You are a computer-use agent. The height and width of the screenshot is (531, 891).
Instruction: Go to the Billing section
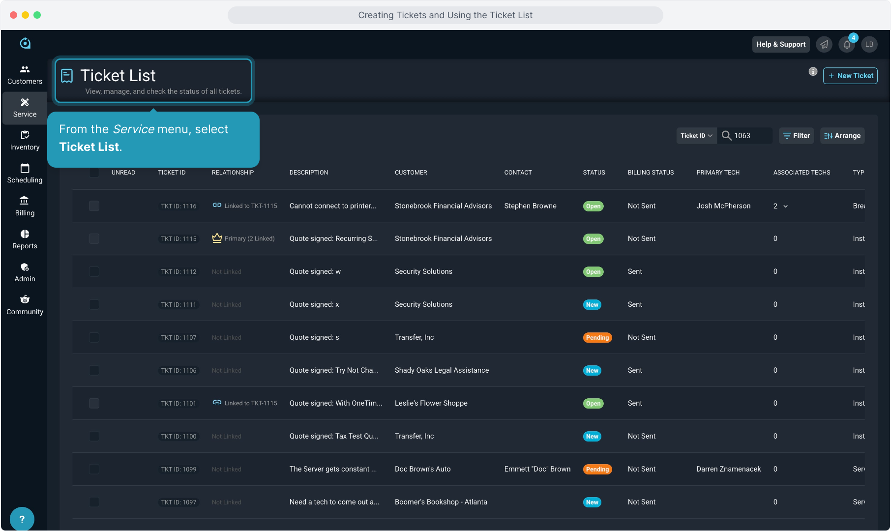click(x=25, y=206)
